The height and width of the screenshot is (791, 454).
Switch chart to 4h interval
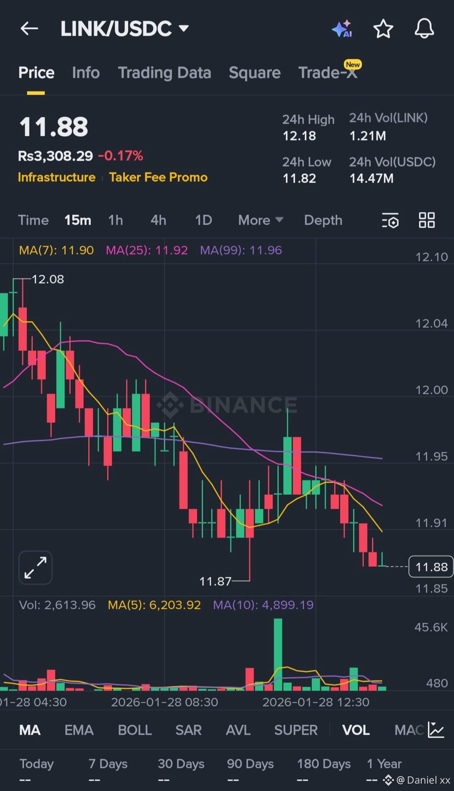tap(158, 220)
